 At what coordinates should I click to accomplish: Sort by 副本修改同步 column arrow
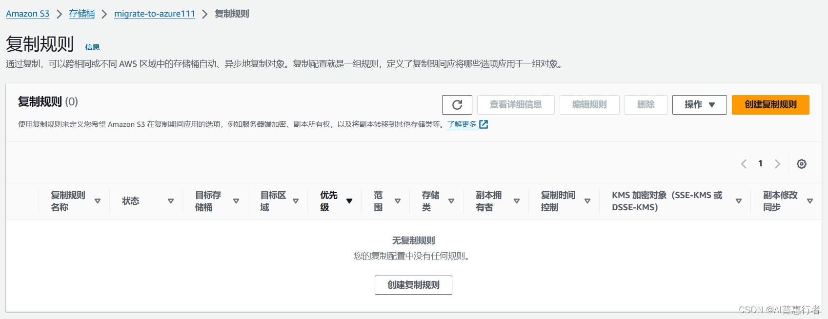pyautogui.click(x=810, y=201)
